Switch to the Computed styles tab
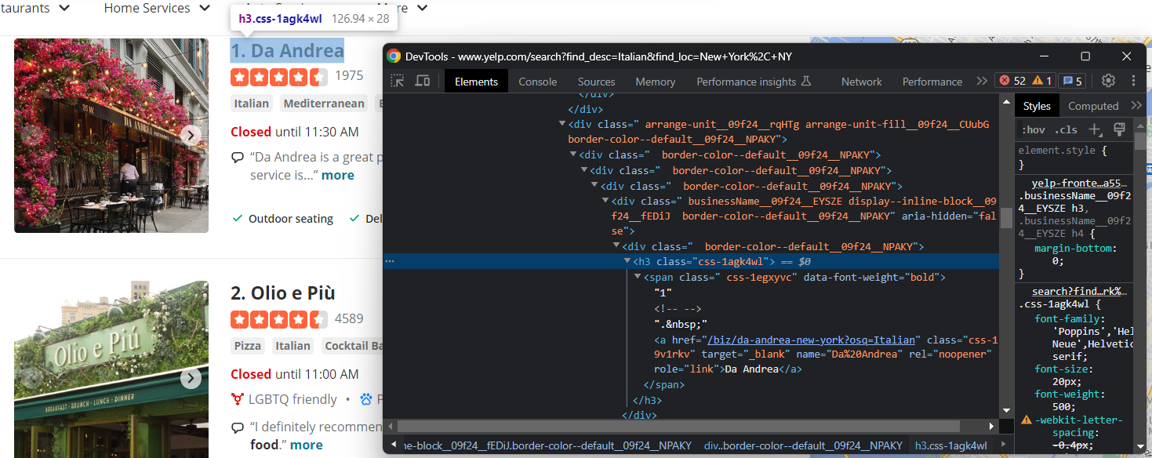Image resolution: width=1152 pixels, height=458 pixels. coord(1093,106)
